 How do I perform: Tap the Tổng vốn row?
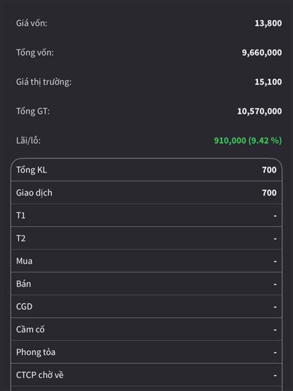149,52
